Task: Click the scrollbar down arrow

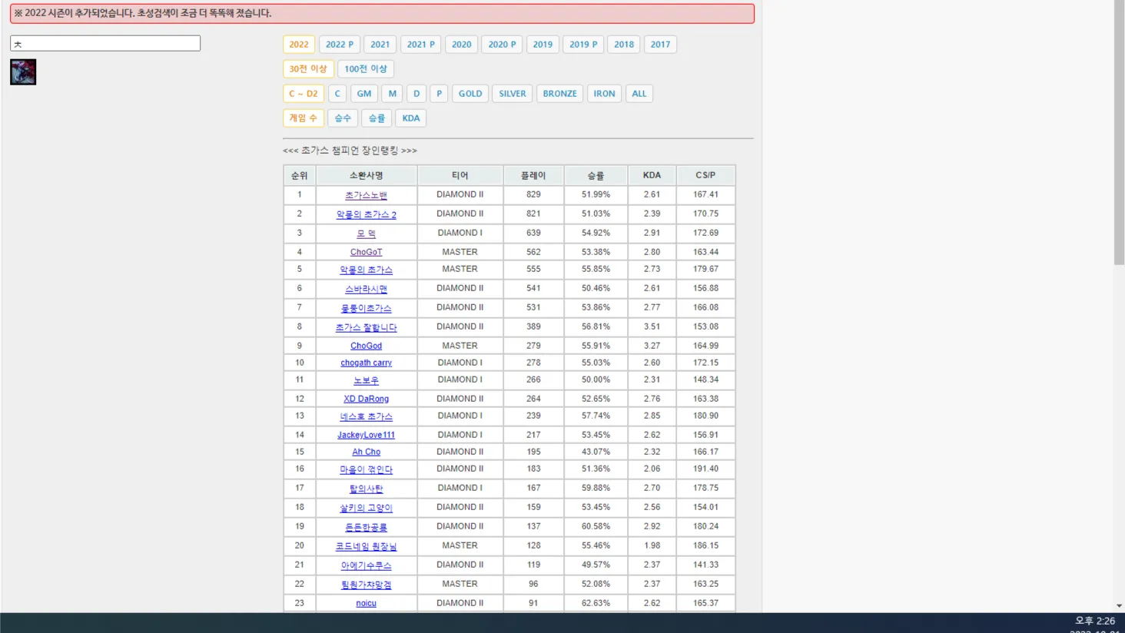Action: [1120, 606]
